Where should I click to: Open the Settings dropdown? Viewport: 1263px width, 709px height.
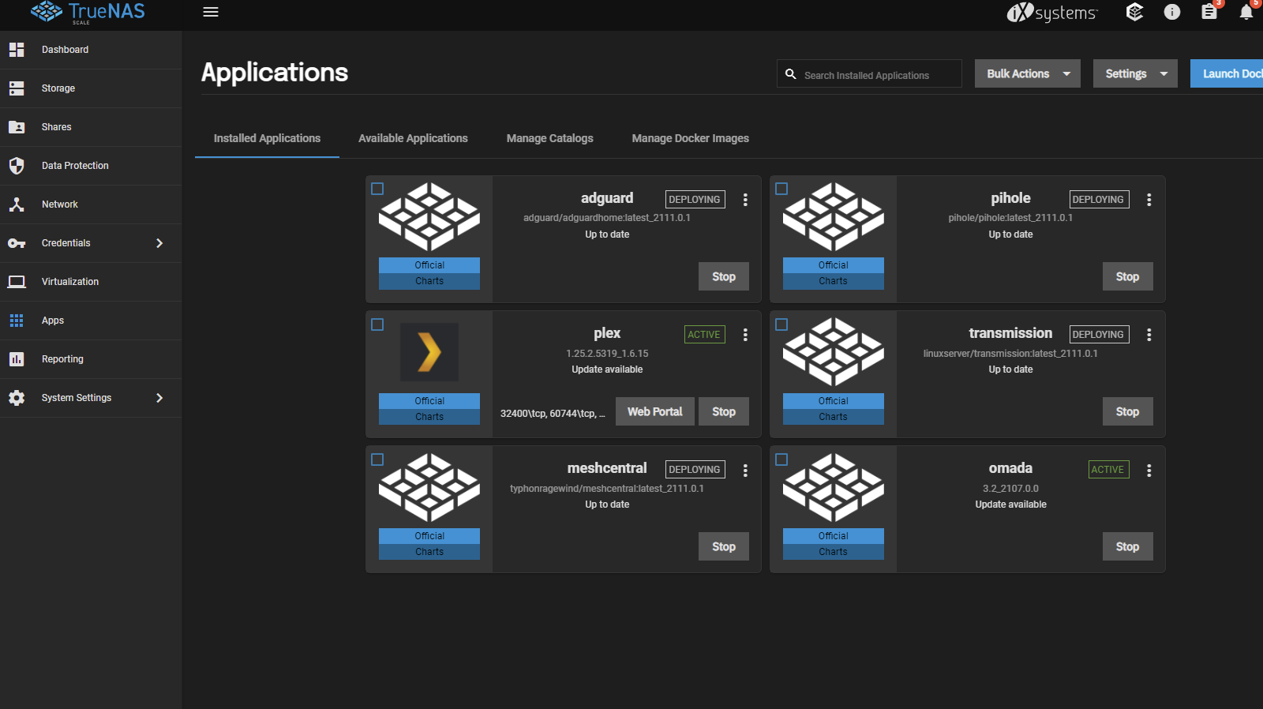coord(1135,73)
